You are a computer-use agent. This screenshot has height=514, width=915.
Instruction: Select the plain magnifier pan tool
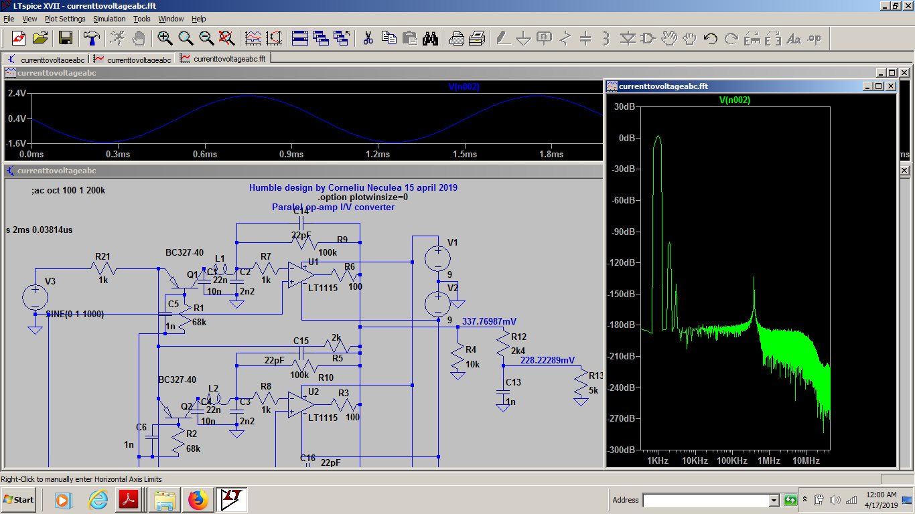186,38
